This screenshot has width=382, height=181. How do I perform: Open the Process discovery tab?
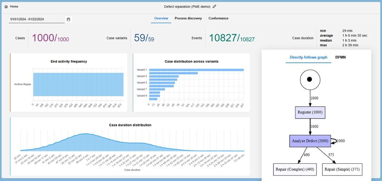pos(188,18)
